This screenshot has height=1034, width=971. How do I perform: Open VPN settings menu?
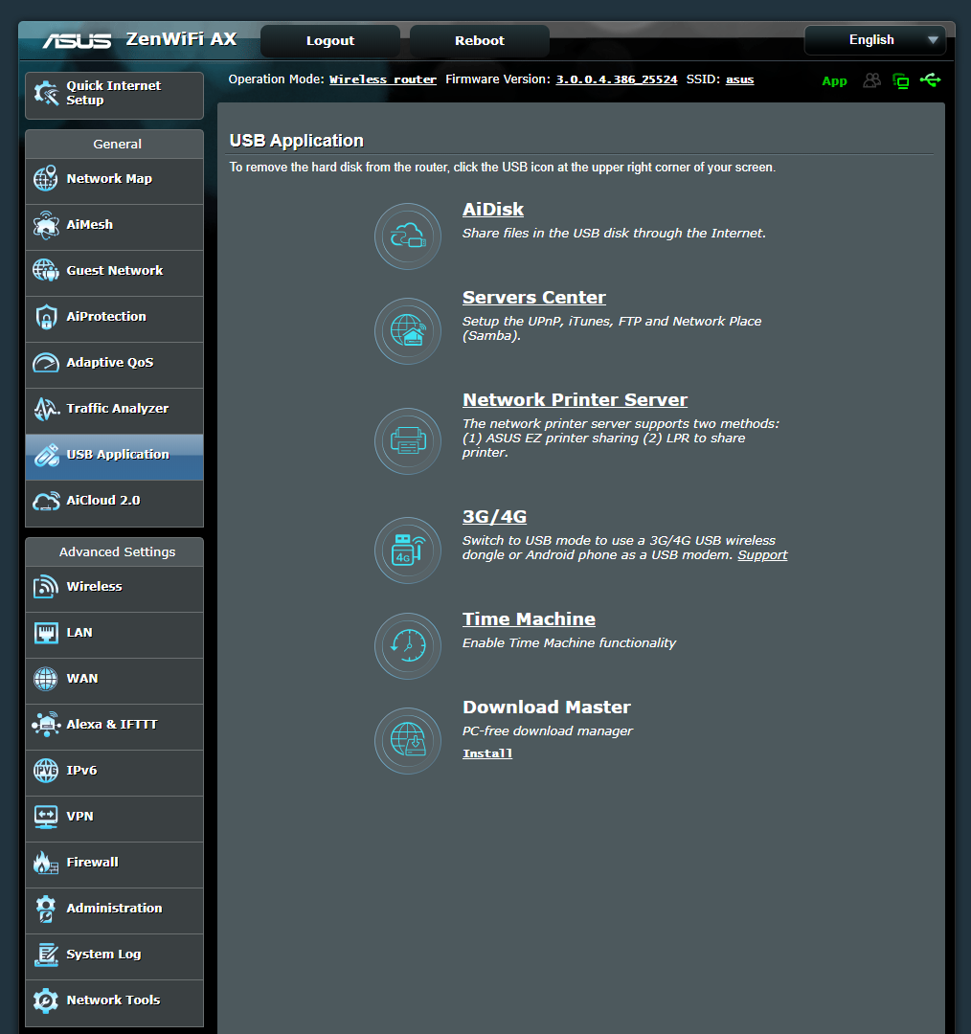tap(114, 817)
